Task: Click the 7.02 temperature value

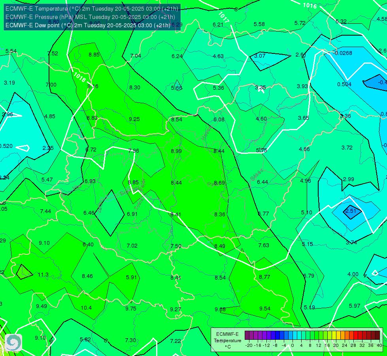Action: point(132,246)
